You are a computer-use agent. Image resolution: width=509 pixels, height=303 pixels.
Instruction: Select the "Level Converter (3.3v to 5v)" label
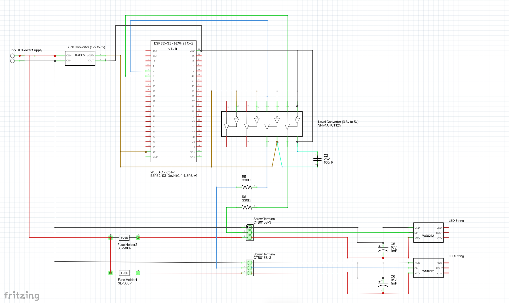point(338,122)
